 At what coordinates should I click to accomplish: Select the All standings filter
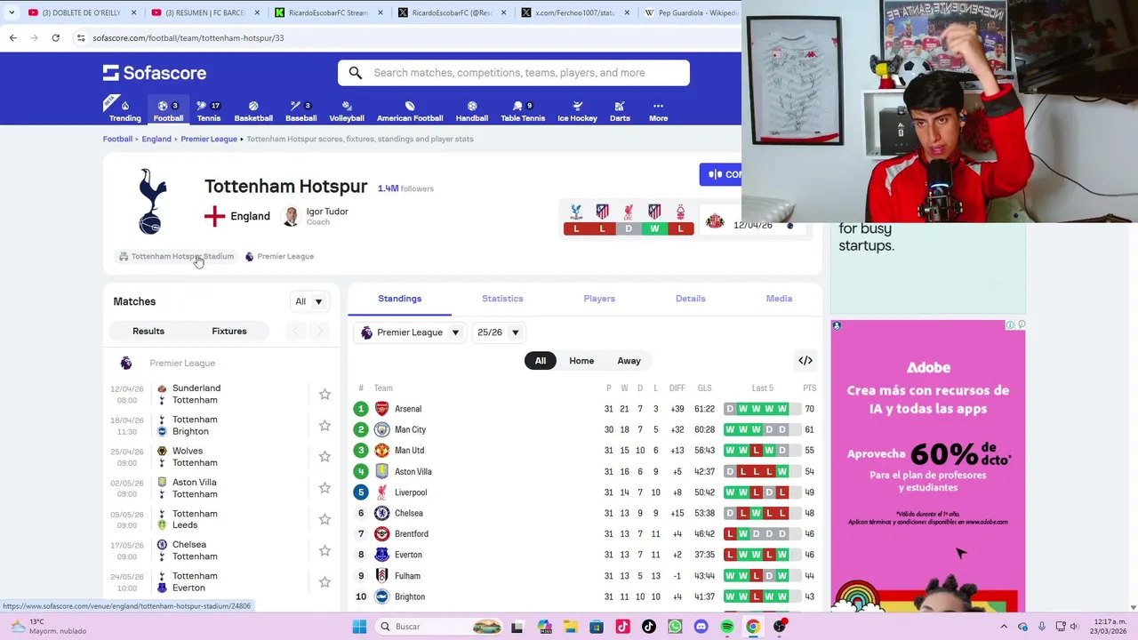[541, 361]
